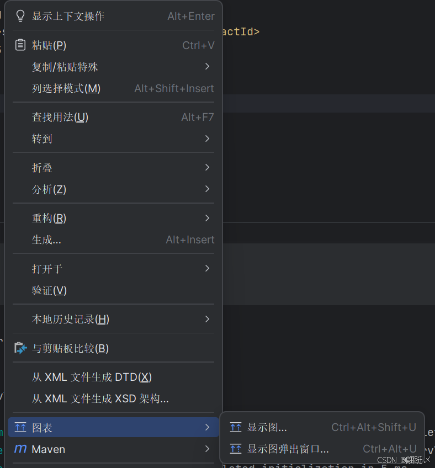Click the clipboard icon next to 粘贴
The image size is (435, 468).
point(20,45)
